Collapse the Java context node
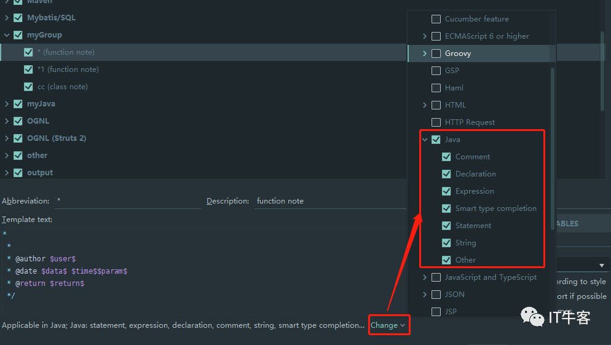Viewport: 611px width, 345px height. (425, 140)
